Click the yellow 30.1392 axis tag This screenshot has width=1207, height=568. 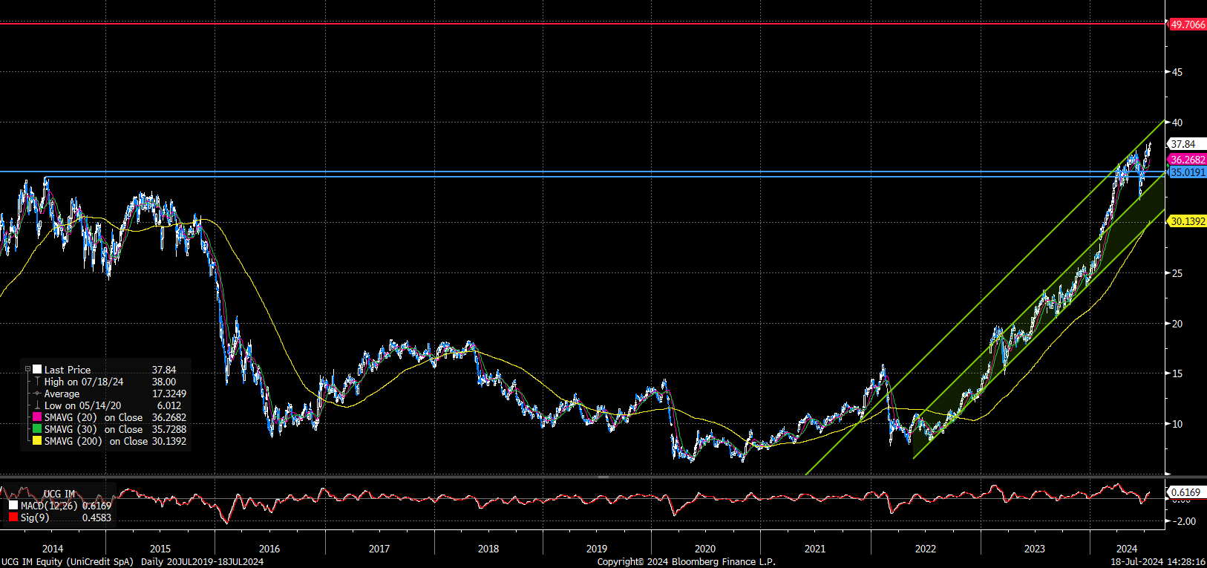pos(1188,221)
